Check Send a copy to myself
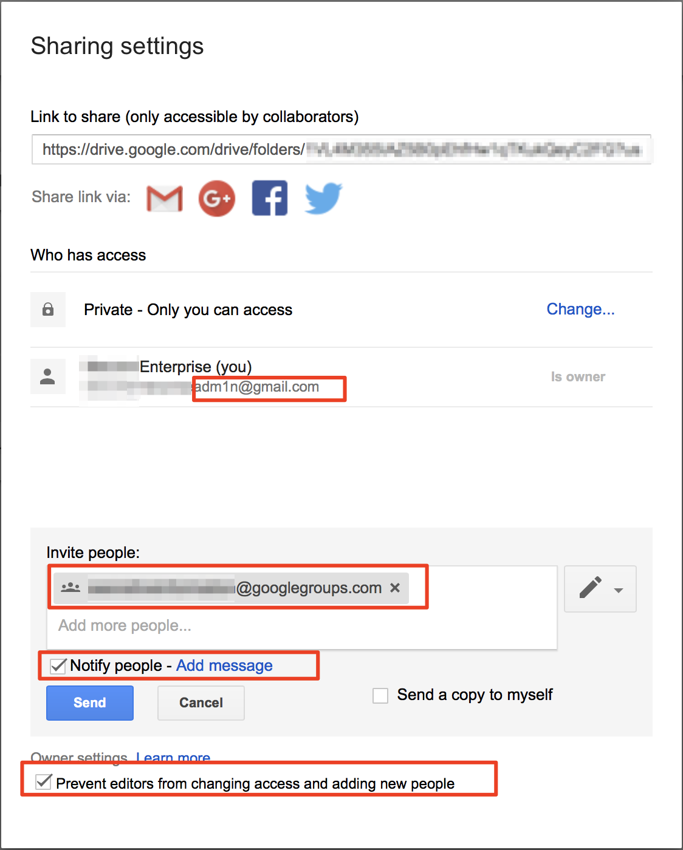The image size is (683, 850). [381, 696]
